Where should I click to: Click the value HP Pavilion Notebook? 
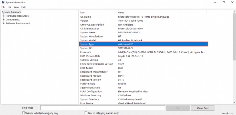click(130, 40)
